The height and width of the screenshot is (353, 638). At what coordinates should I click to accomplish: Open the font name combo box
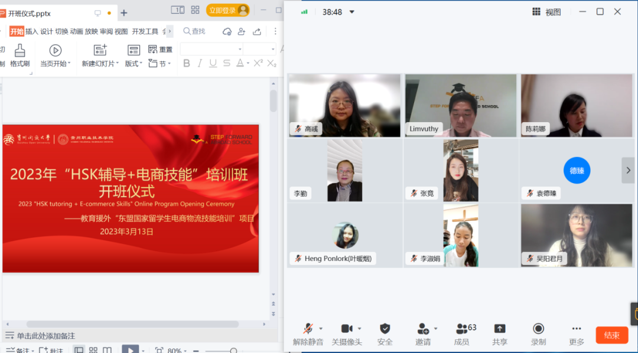point(211,49)
